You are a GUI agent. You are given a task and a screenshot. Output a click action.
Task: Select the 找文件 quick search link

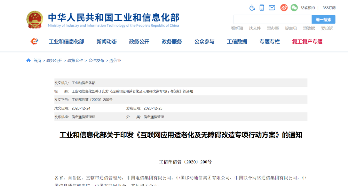tap(255, 28)
